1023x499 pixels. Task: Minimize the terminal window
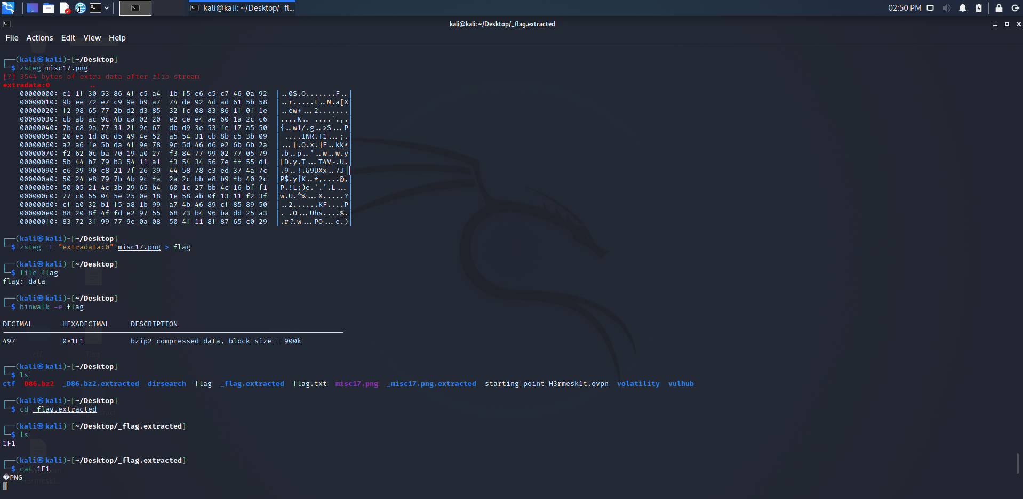point(995,25)
